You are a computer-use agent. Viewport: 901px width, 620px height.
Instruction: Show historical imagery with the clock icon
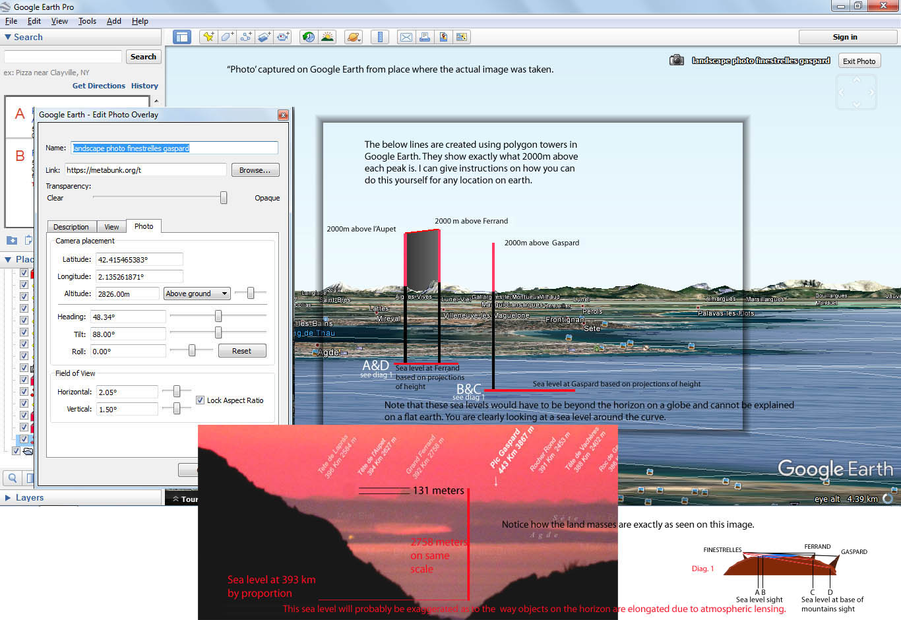(x=308, y=37)
